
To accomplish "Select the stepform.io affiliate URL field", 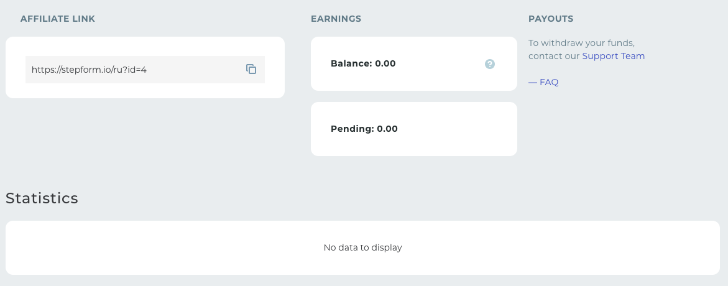I will 145,70.
